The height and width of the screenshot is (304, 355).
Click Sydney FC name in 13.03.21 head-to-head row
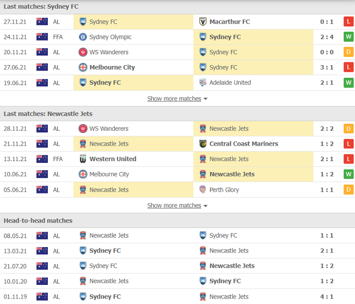click(105, 251)
